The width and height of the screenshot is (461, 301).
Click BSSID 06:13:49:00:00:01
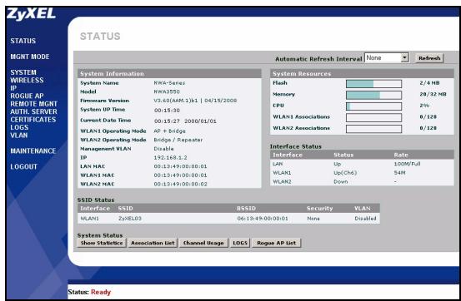pyautogui.click(x=263, y=219)
